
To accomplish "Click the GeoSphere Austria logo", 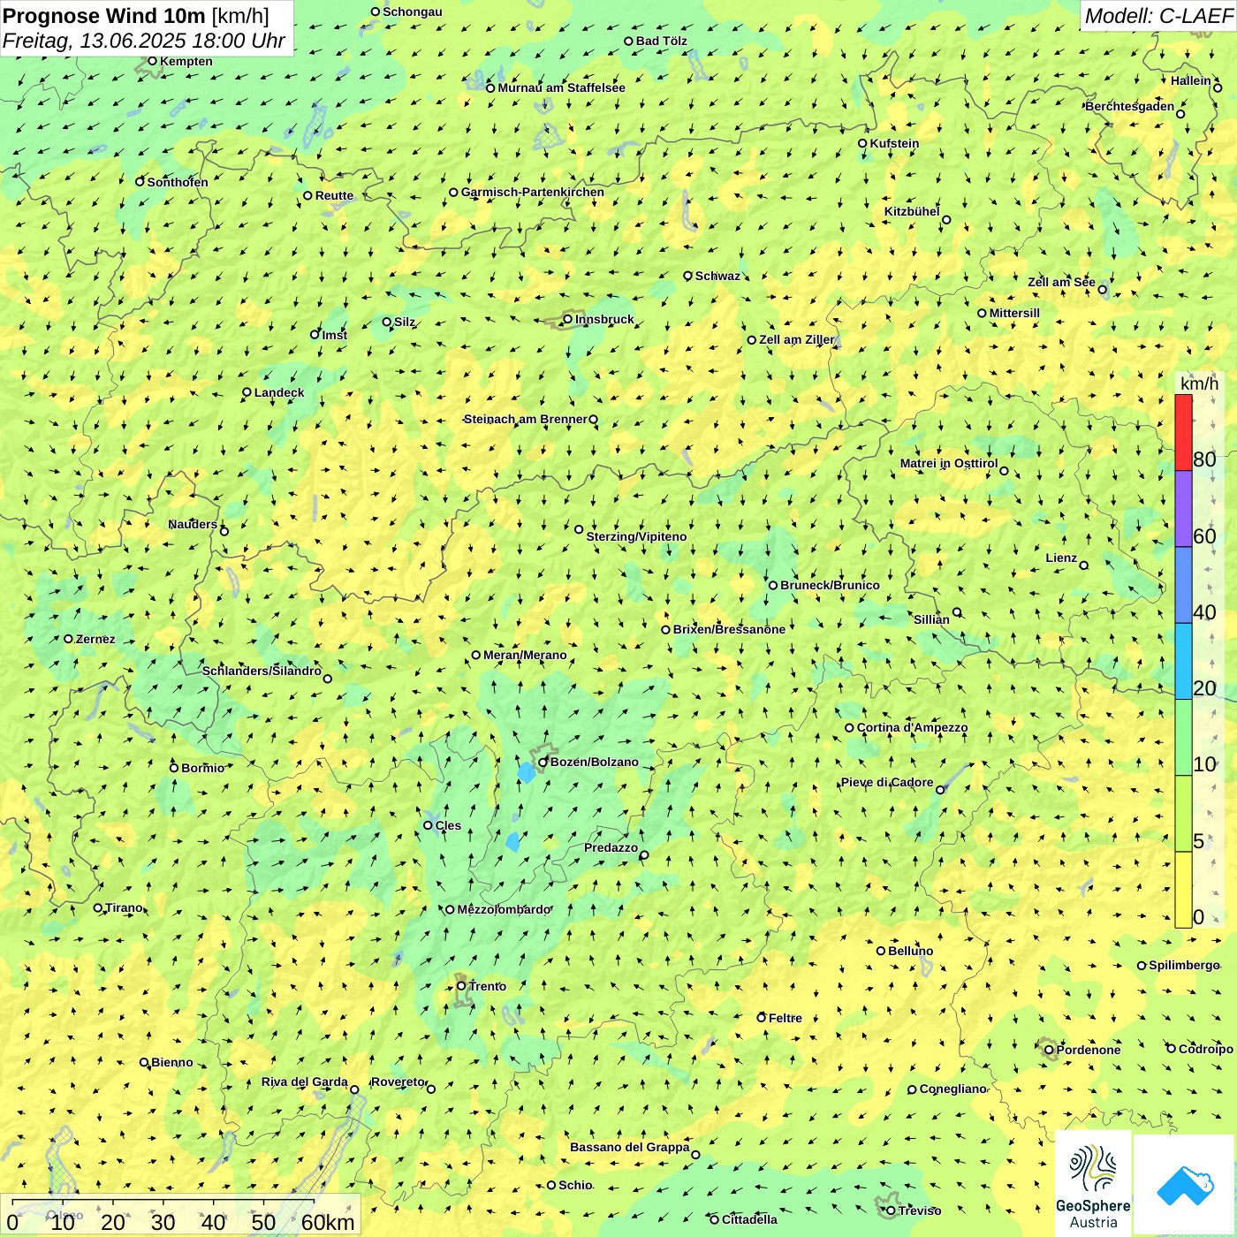I will 1093,1183.
